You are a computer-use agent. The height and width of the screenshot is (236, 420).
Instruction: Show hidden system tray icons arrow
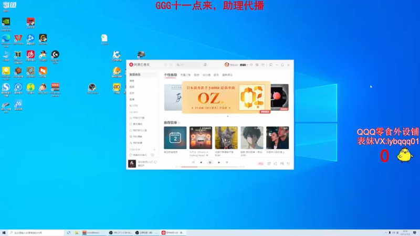pos(386,233)
